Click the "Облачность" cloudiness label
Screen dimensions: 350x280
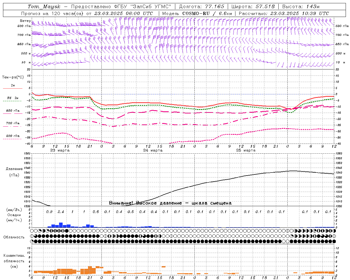14,237
